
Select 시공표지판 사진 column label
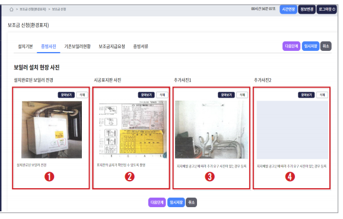point(107,80)
